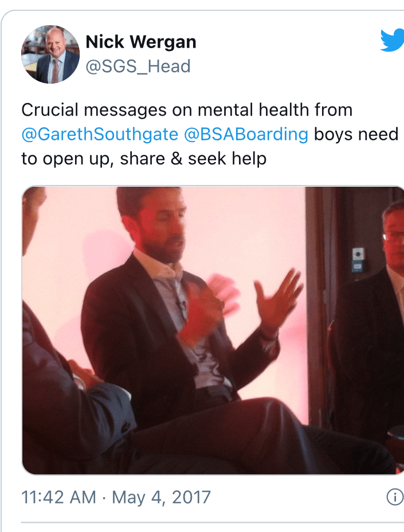Viewport: 404px width, 532px height.
Task: Select the May 4, 2017 date
Action: [x=161, y=498]
